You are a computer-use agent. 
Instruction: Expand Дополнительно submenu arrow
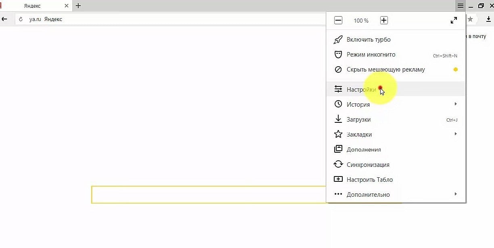tap(456, 194)
